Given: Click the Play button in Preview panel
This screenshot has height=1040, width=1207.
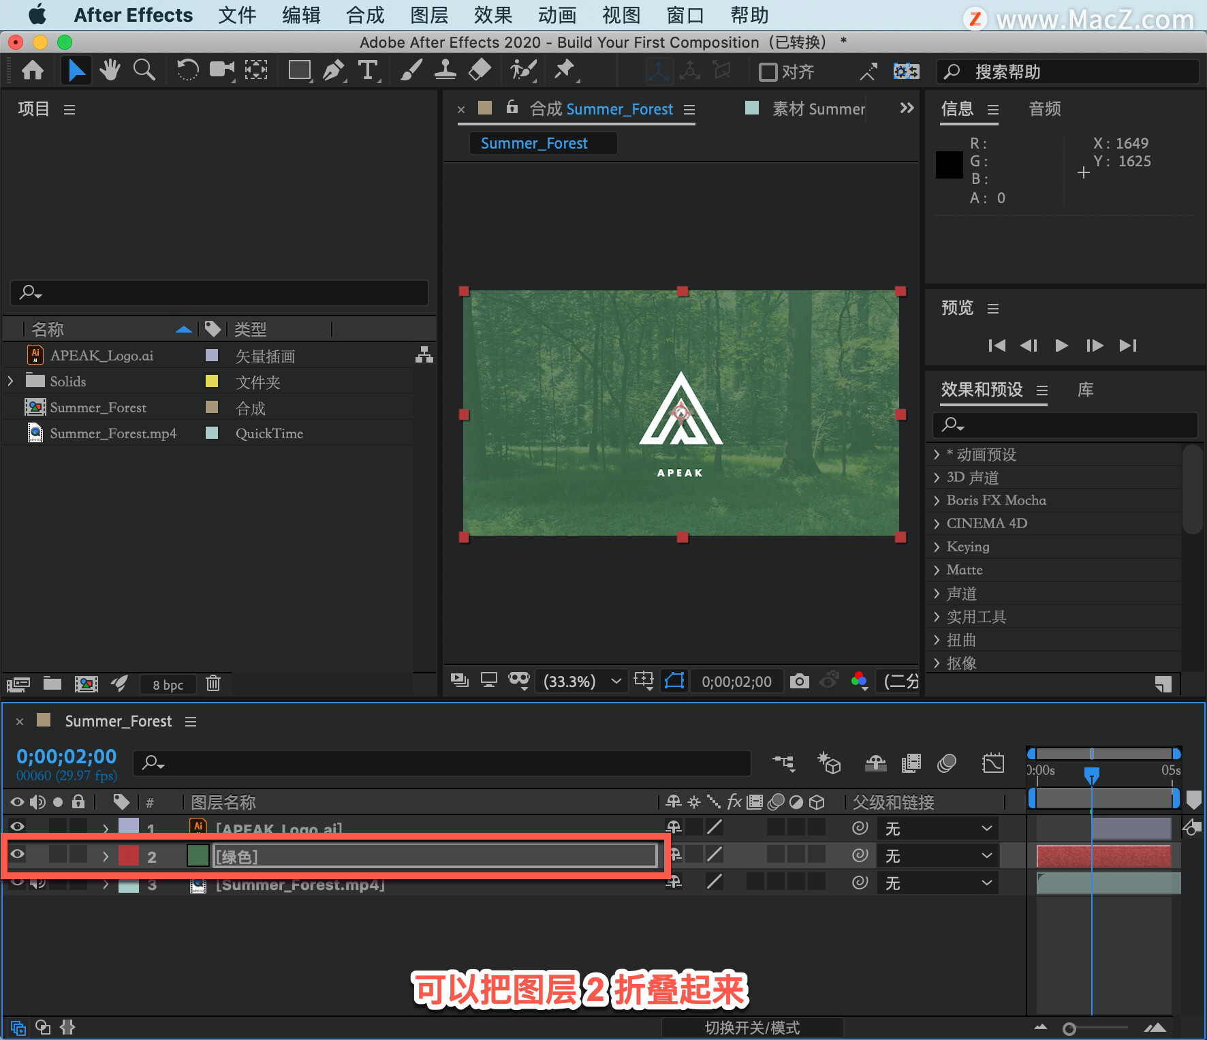Looking at the screenshot, I should tap(1061, 346).
